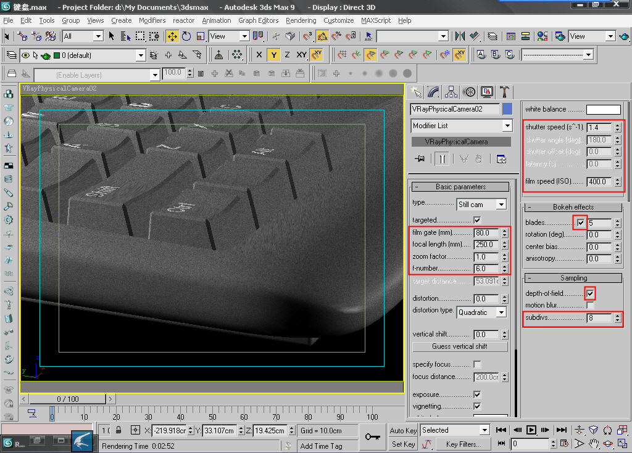Screen dimensions: 632x453
Task: Open the Modify command panel tab
Action: [x=434, y=92]
